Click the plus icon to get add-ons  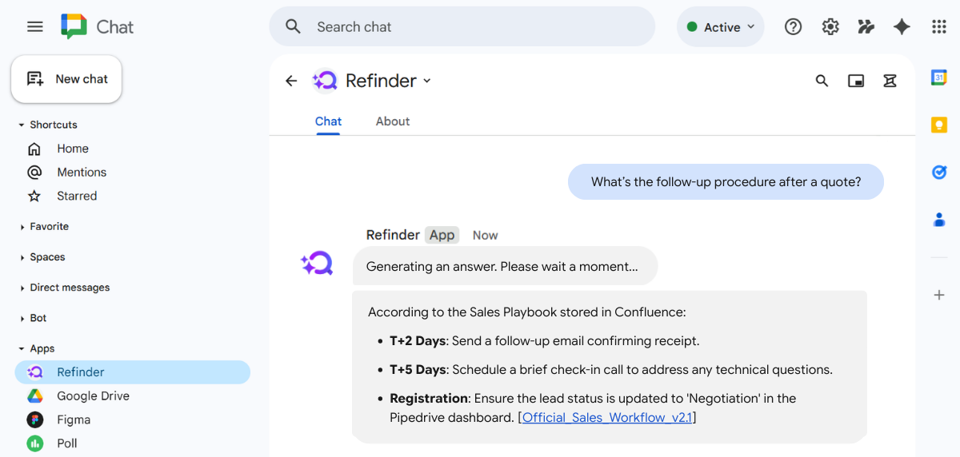click(x=939, y=295)
